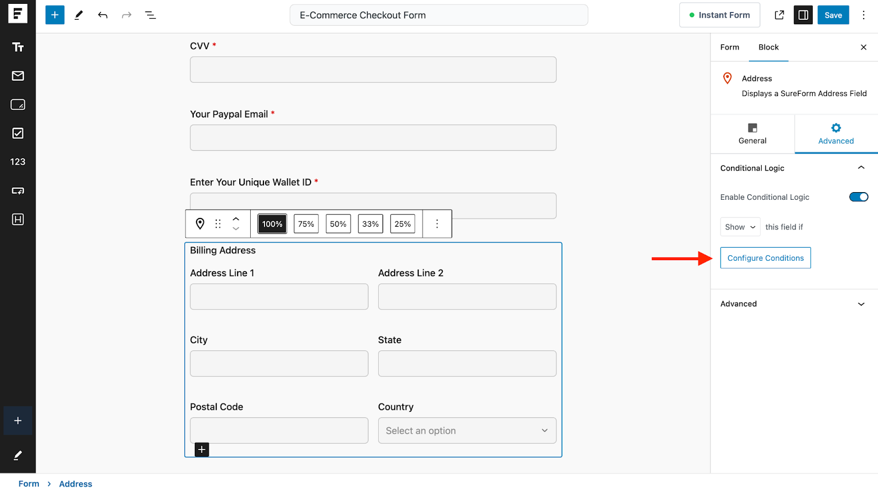The image size is (878, 494).
Task: Switch to the Form tab
Action: point(729,47)
